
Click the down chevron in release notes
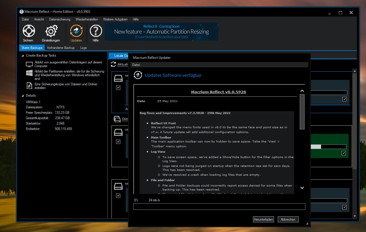(302, 188)
